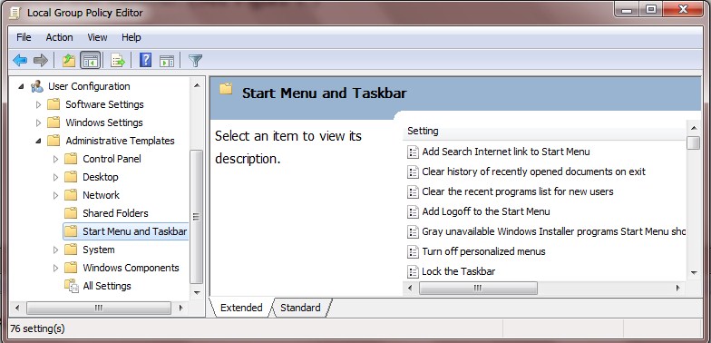
Task: Click the User Configuration node icon
Action: [36, 86]
